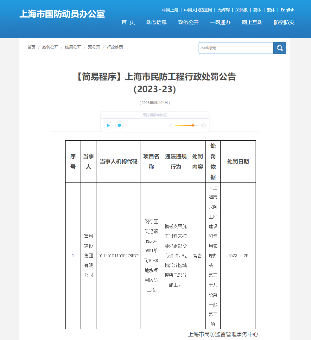Click the legal basis cell 《上海市民防工程建设和使用管理办法》

coord(213,256)
